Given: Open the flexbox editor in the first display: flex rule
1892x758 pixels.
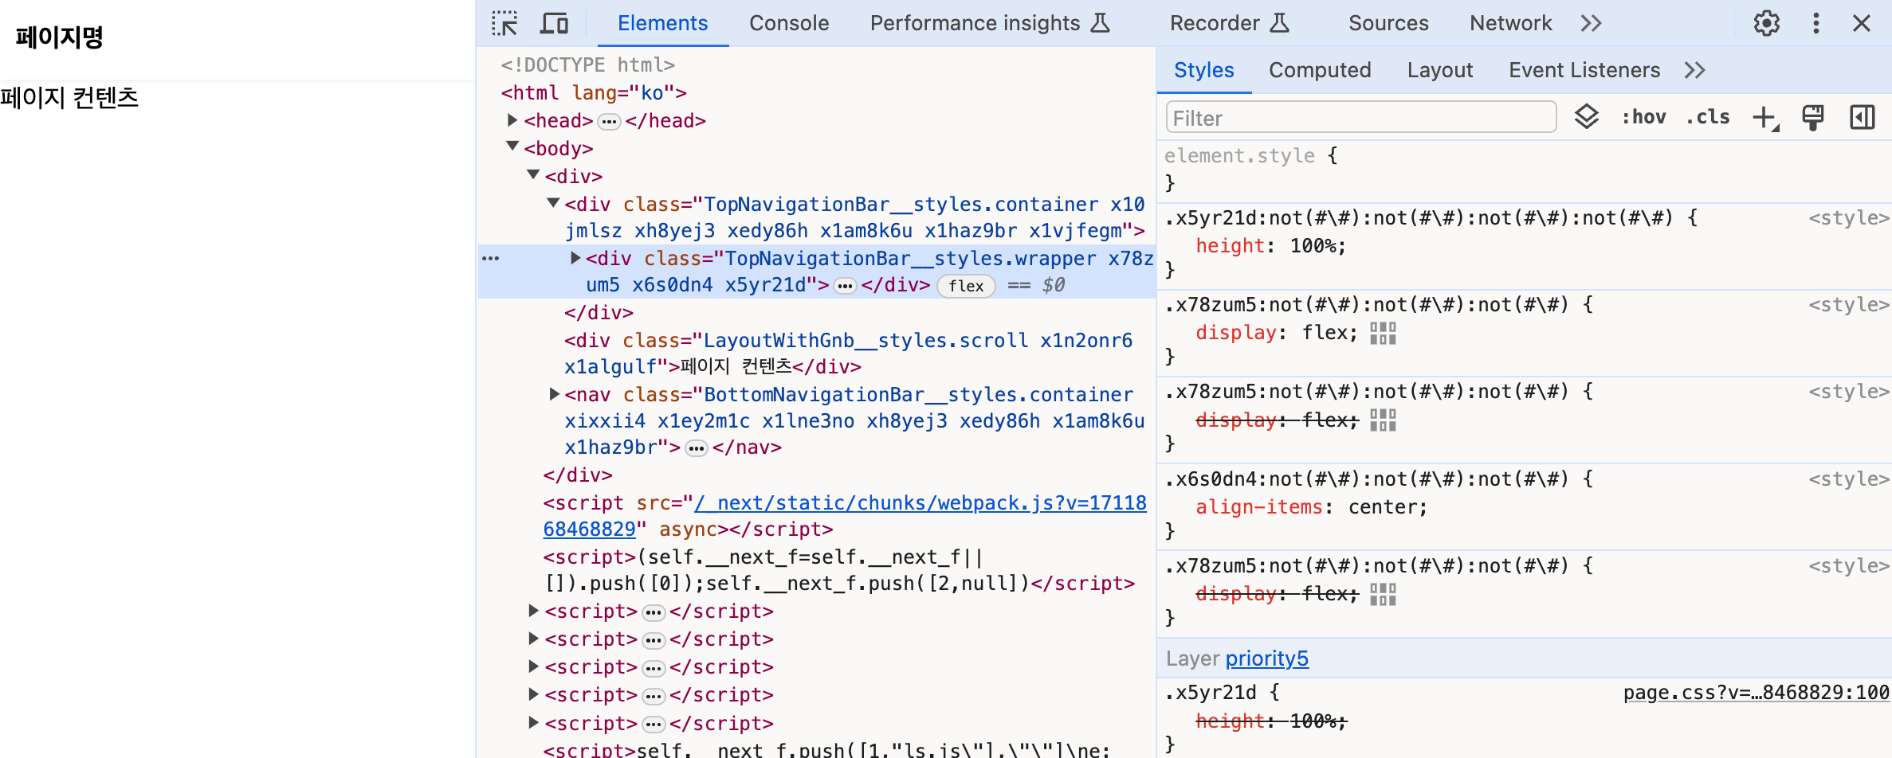Looking at the screenshot, I should pyautogui.click(x=1383, y=333).
